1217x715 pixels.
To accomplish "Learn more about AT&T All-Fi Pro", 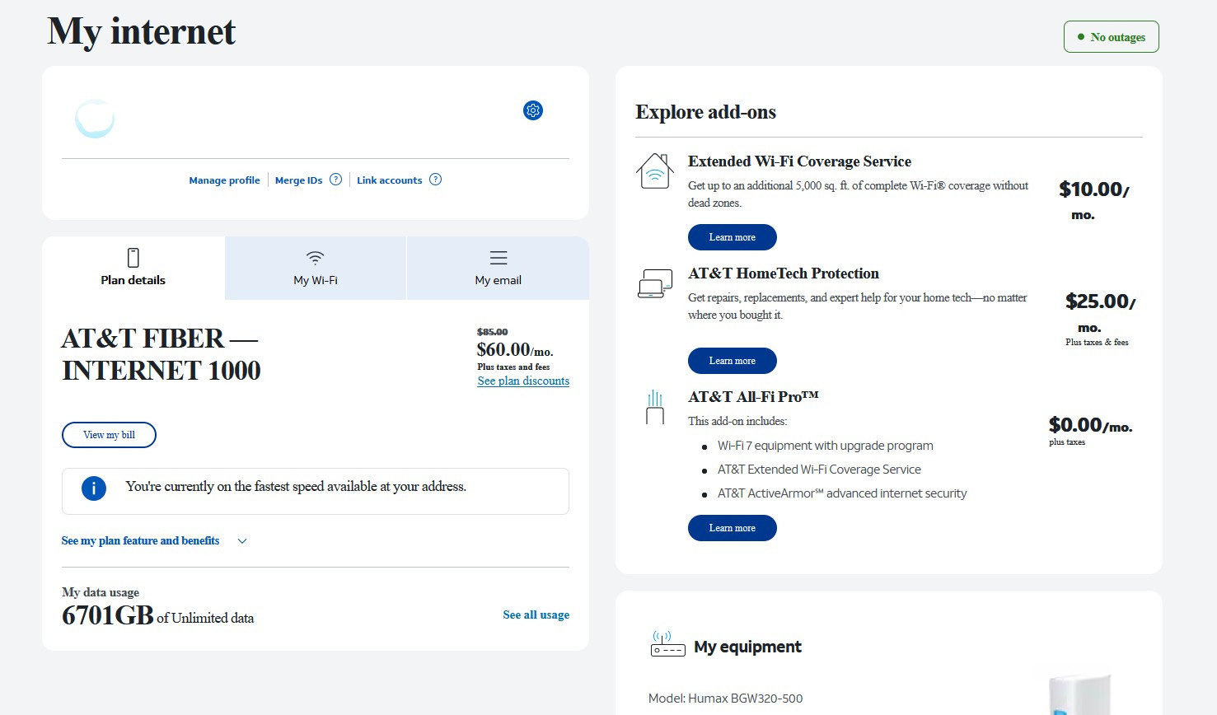I will click(x=733, y=528).
